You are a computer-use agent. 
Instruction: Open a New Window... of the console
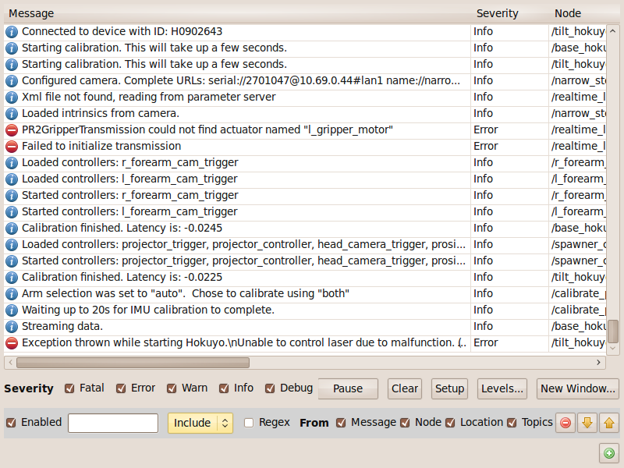point(579,388)
